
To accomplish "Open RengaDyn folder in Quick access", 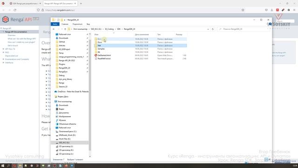I will click(63, 71).
